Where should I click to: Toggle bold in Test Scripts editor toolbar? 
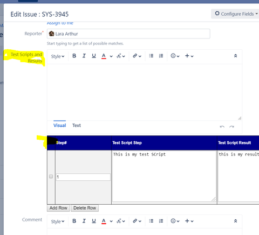(74, 56)
